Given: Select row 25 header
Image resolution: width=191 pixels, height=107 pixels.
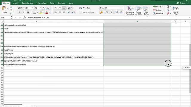Looking at the screenshot, I should (2, 68).
